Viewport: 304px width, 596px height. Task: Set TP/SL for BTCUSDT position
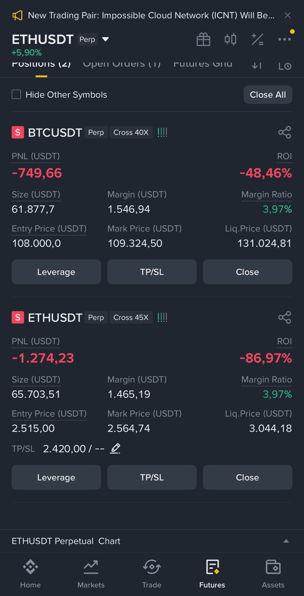point(152,272)
